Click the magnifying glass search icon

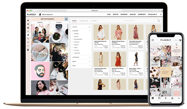(159, 21)
